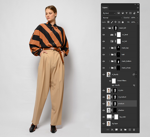150x137 pixels.
Task: Add layer mask icon
Action: (116, 130)
